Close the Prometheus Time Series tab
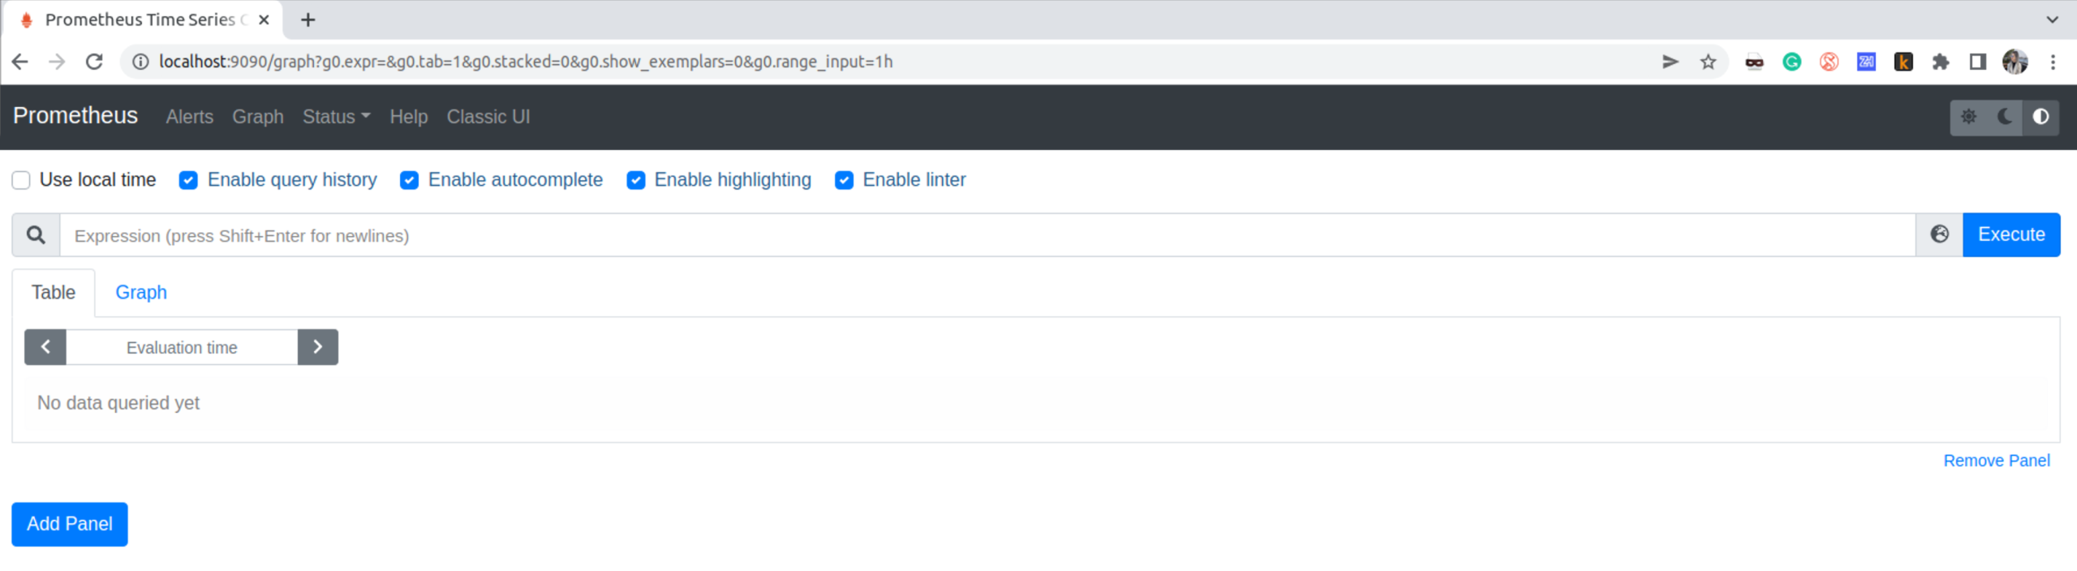 click(264, 19)
